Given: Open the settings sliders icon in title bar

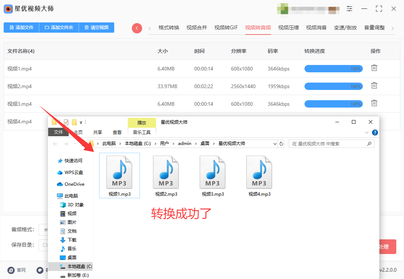Looking at the screenshot, I should coord(349,9).
